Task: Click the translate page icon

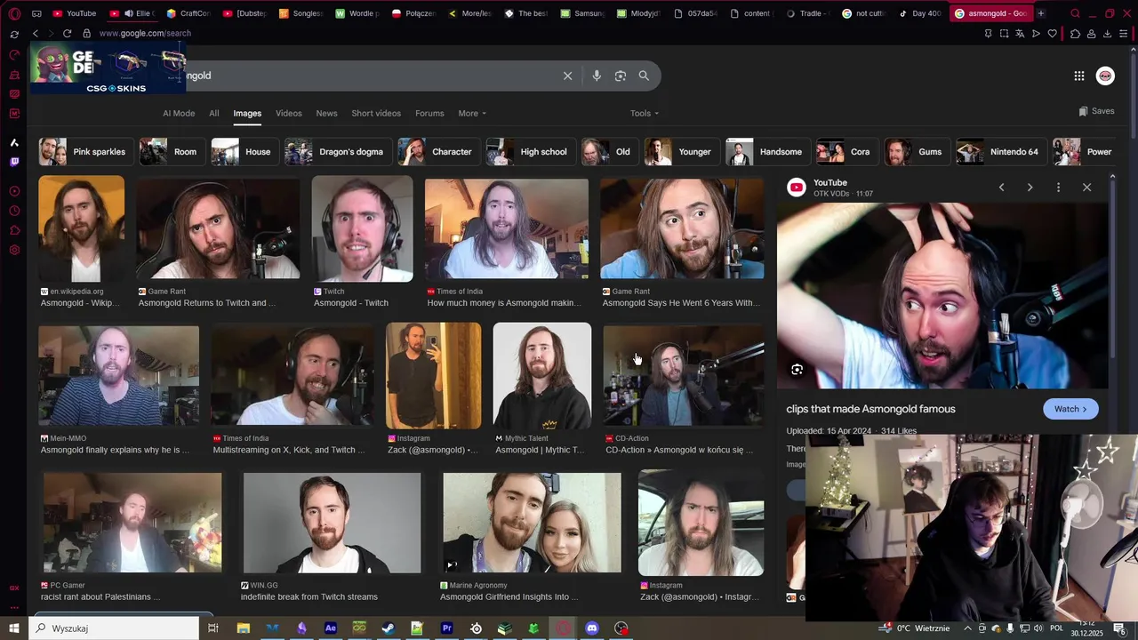Action: point(1020,33)
